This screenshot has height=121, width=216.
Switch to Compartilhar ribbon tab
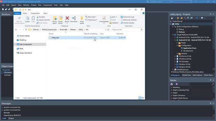pyautogui.click(x=35, y=13)
